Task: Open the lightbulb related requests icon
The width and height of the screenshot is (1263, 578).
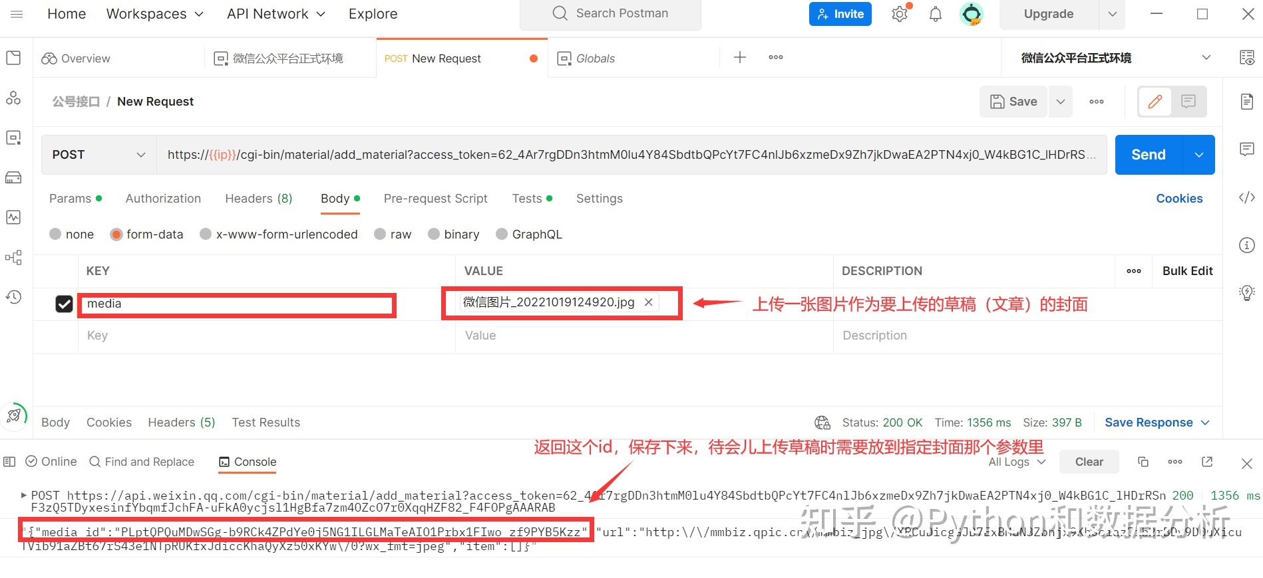Action: pyautogui.click(x=1247, y=292)
